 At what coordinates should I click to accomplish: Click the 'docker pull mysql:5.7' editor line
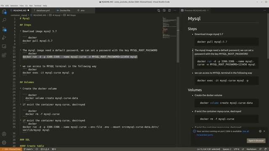click(x=37, y=41)
